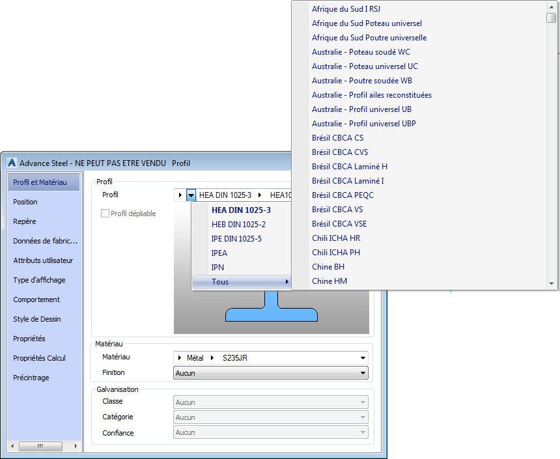Click the profile list scroll up arrow
Viewport: 560px width, 459px height.
tap(552, 7)
